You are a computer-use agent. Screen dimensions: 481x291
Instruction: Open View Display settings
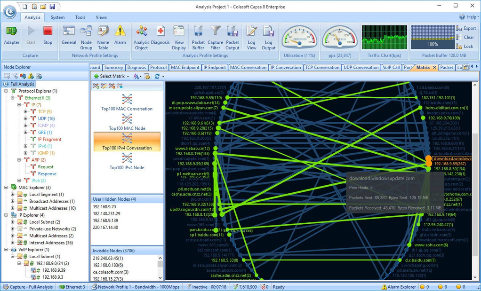[x=179, y=38]
